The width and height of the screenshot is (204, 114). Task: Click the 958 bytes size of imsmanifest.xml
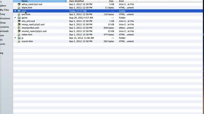[109, 28]
